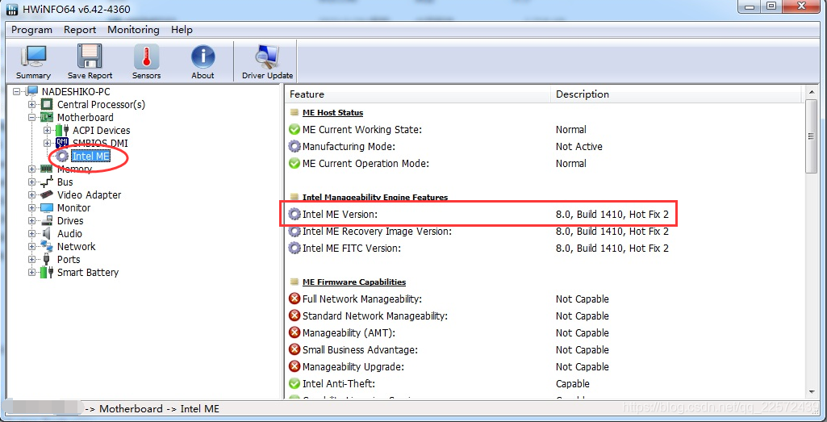Collapse the NADESHIKO-PC root node
The width and height of the screenshot is (827, 422).
point(17,92)
